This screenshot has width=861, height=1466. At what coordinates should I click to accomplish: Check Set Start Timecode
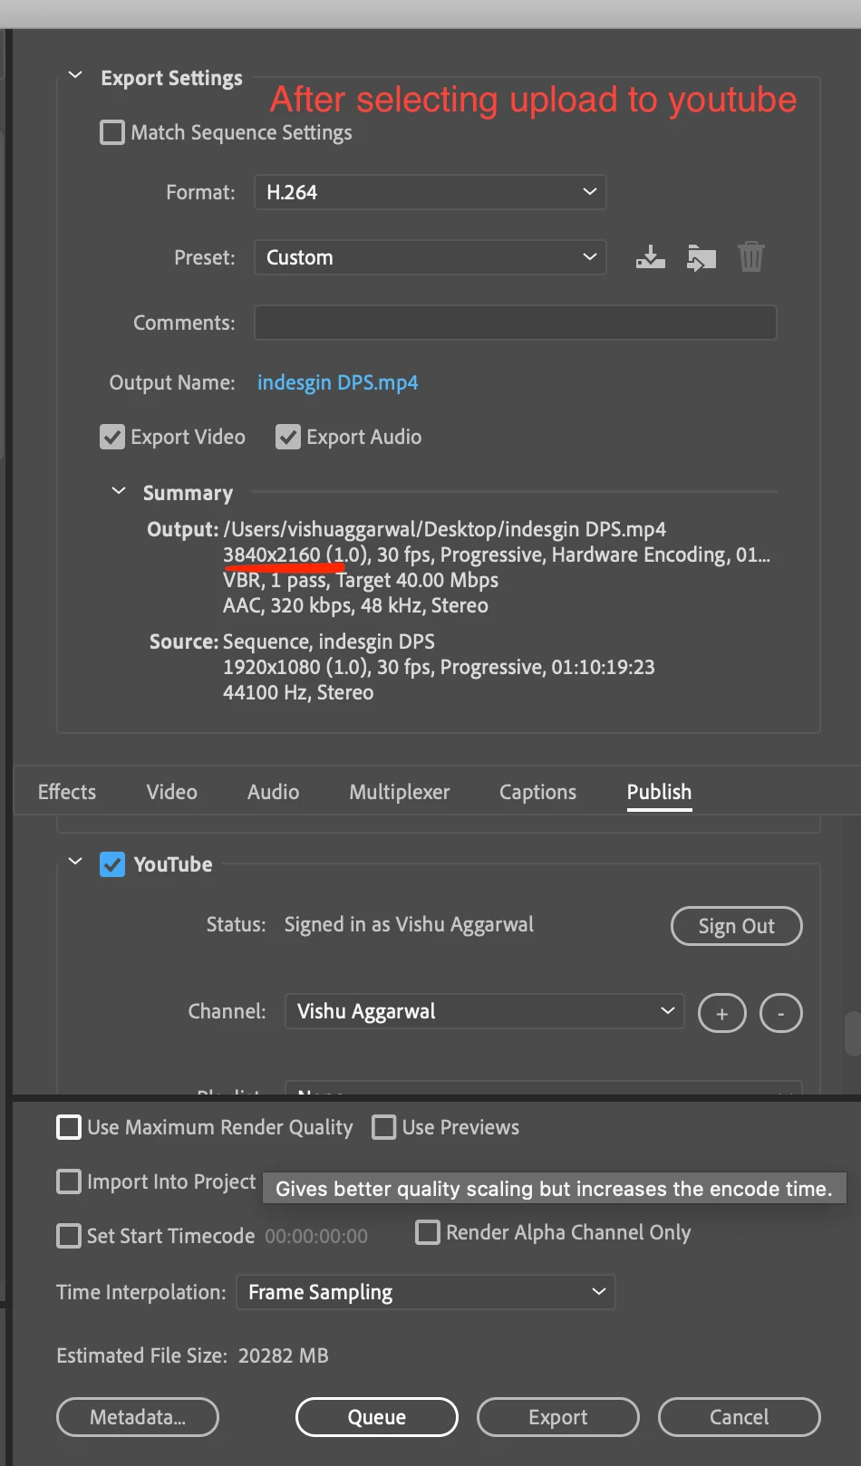(x=69, y=1236)
